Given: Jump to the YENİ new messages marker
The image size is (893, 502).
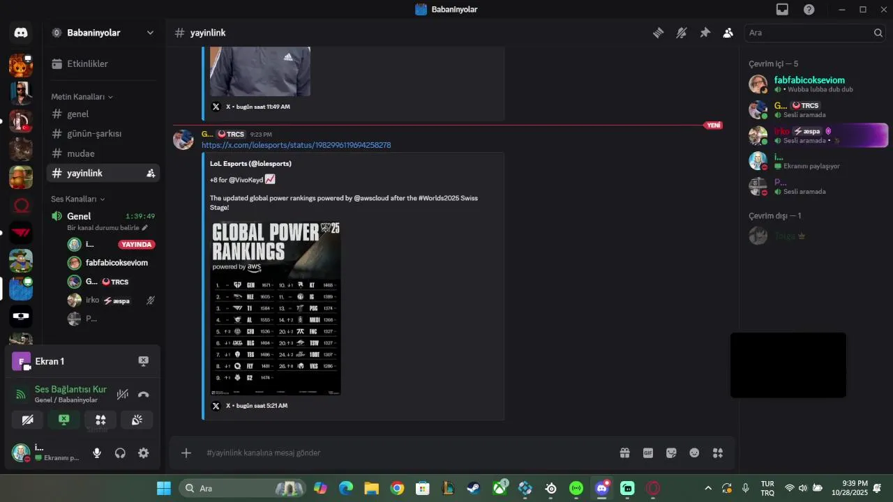Looking at the screenshot, I should coord(714,125).
